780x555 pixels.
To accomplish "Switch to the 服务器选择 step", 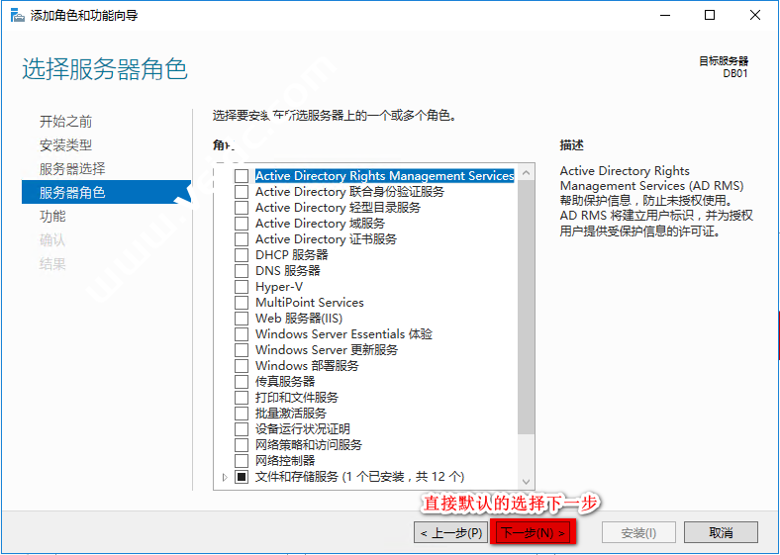I will [72, 169].
